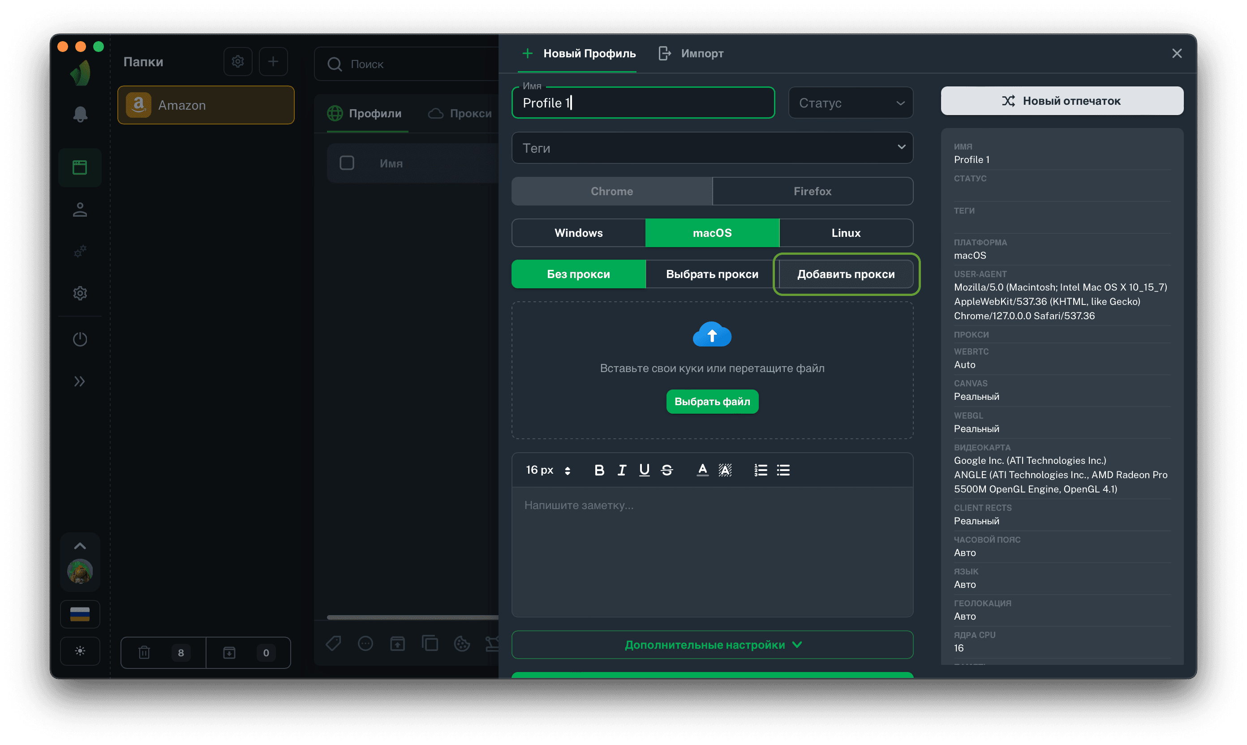Viewport: 1247px width, 745px height.
Task: Select the Windows platform option
Action: click(x=578, y=233)
